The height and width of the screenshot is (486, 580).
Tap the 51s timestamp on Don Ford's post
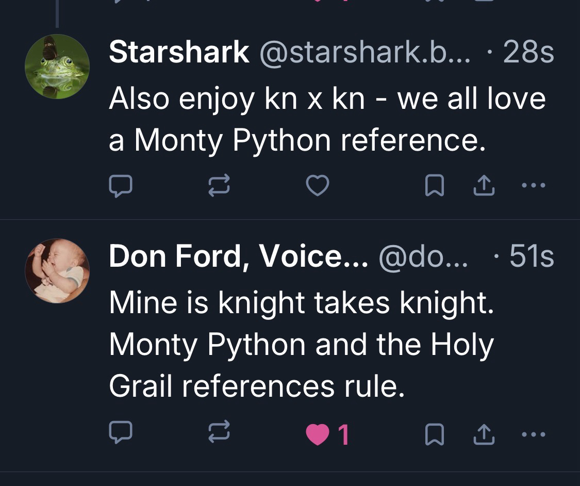(532, 256)
